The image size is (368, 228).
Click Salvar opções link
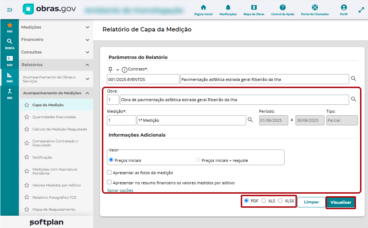click(120, 190)
